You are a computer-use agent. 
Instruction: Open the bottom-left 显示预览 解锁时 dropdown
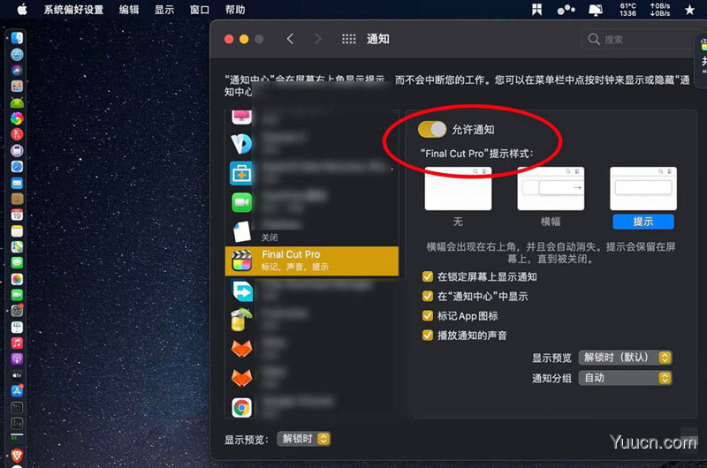pos(303,439)
